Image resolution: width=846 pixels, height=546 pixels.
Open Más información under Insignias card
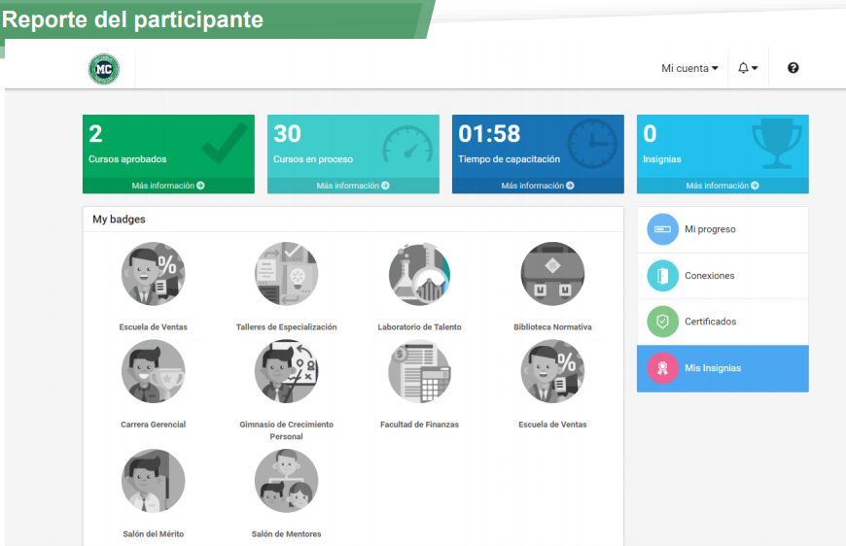pos(723,186)
